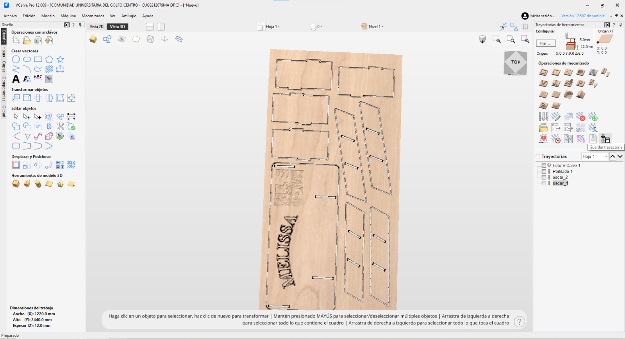Viewport: 625px width, 339px height.
Task: Open the job setup tool
Action: point(16,40)
